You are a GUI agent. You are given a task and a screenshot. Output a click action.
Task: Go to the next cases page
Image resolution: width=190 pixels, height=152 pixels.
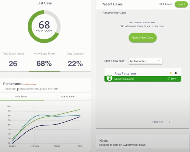coord(179,122)
